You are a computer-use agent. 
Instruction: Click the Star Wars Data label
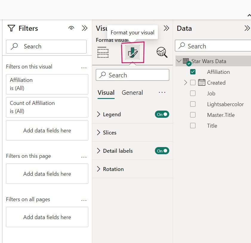(209, 61)
